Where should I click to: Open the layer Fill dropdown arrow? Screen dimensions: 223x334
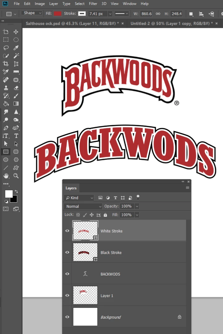point(137,215)
